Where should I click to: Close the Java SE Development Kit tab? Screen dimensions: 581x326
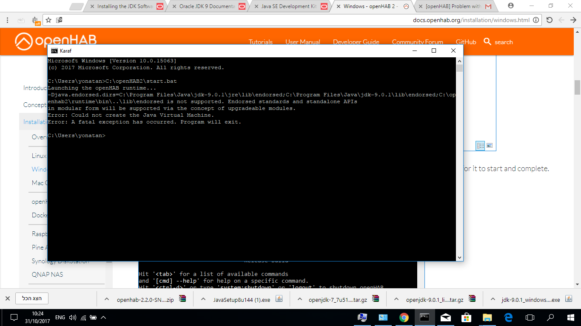256,6
